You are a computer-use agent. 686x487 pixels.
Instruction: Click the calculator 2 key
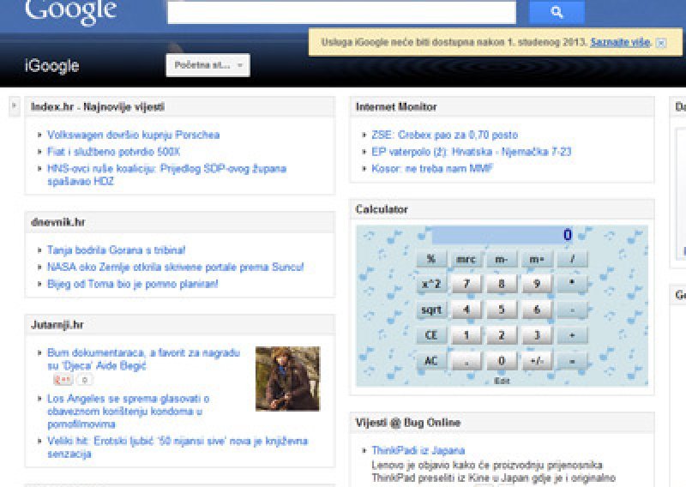click(502, 335)
